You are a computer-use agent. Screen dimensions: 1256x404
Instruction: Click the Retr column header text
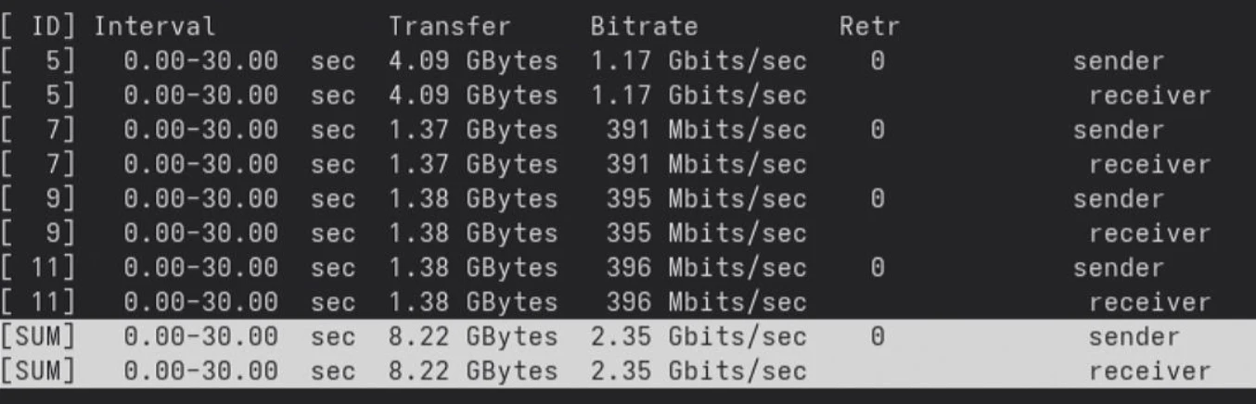[869, 27]
